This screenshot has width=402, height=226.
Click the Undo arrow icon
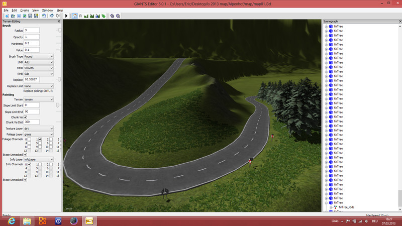[52, 16]
